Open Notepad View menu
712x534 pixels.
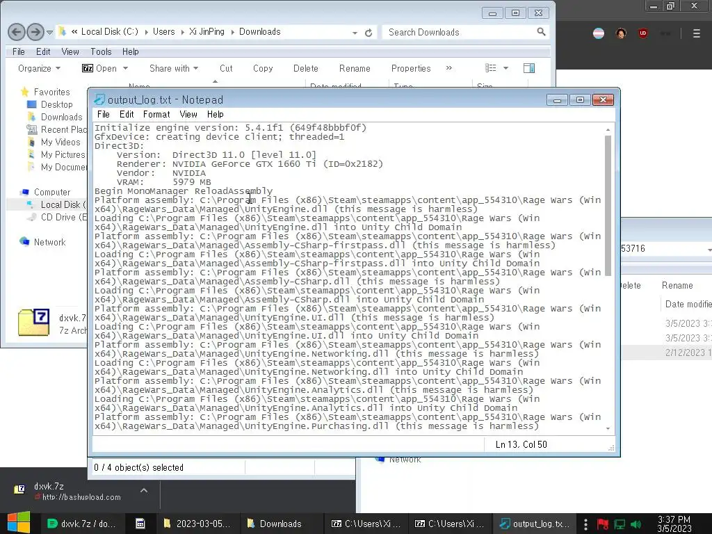(188, 115)
